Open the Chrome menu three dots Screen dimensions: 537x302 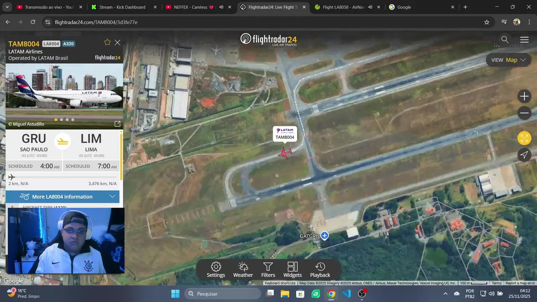click(529, 22)
